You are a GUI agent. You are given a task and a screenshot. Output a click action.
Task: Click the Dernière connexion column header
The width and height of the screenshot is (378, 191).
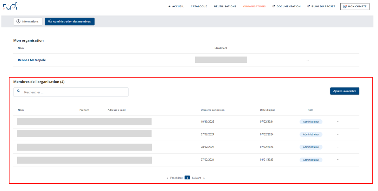213,110
